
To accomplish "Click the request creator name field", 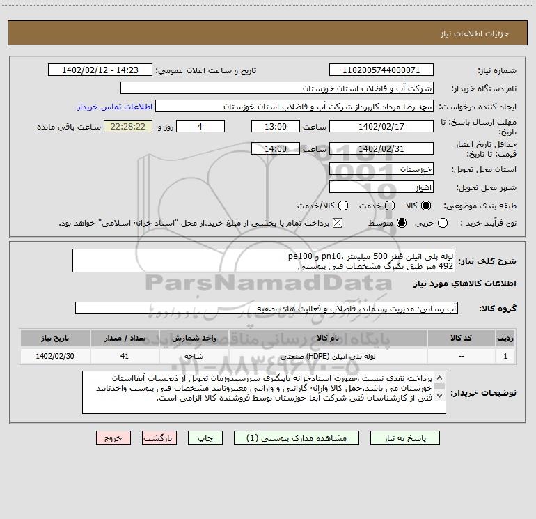I will coord(294,107).
